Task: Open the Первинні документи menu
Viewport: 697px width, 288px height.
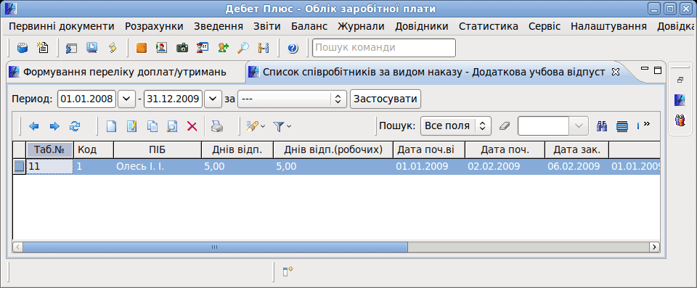Action: pyautogui.click(x=61, y=26)
